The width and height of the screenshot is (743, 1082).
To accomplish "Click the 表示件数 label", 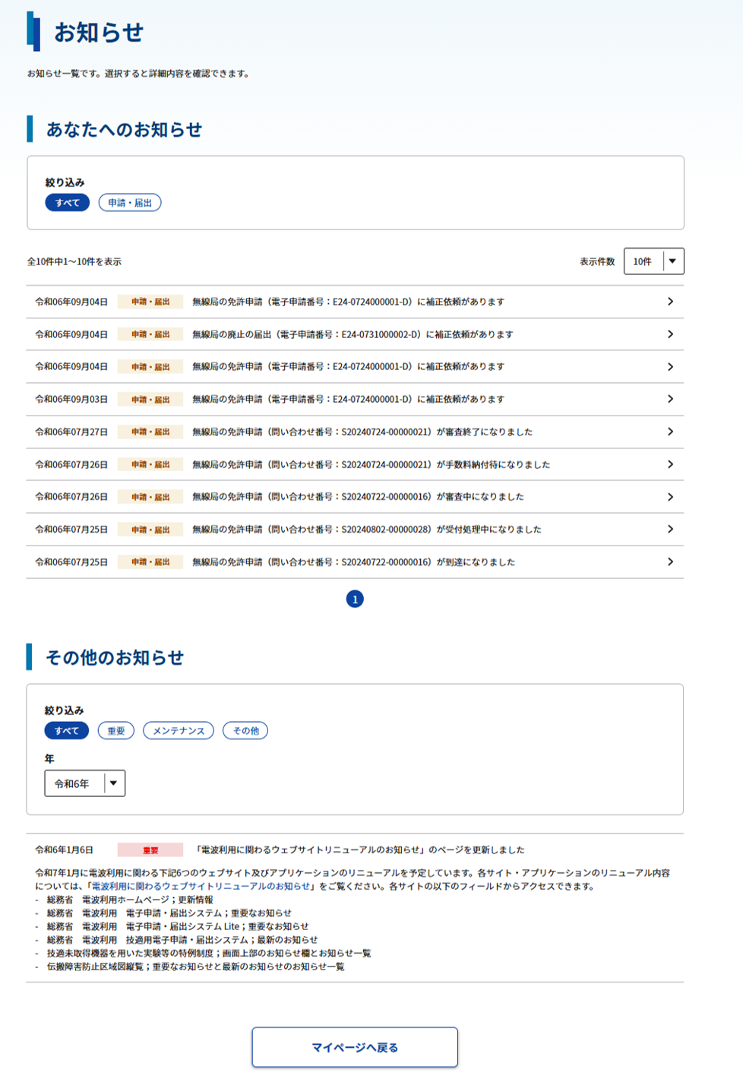I will [597, 261].
